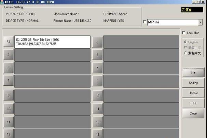The height and width of the screenshot is (138, 207).
Task: Click the T:0's timer display
Action: [192, 10]
